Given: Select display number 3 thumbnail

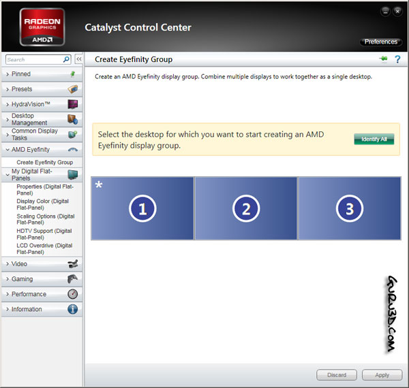Looking at the screenshot, I should click(x=349, y=209).
